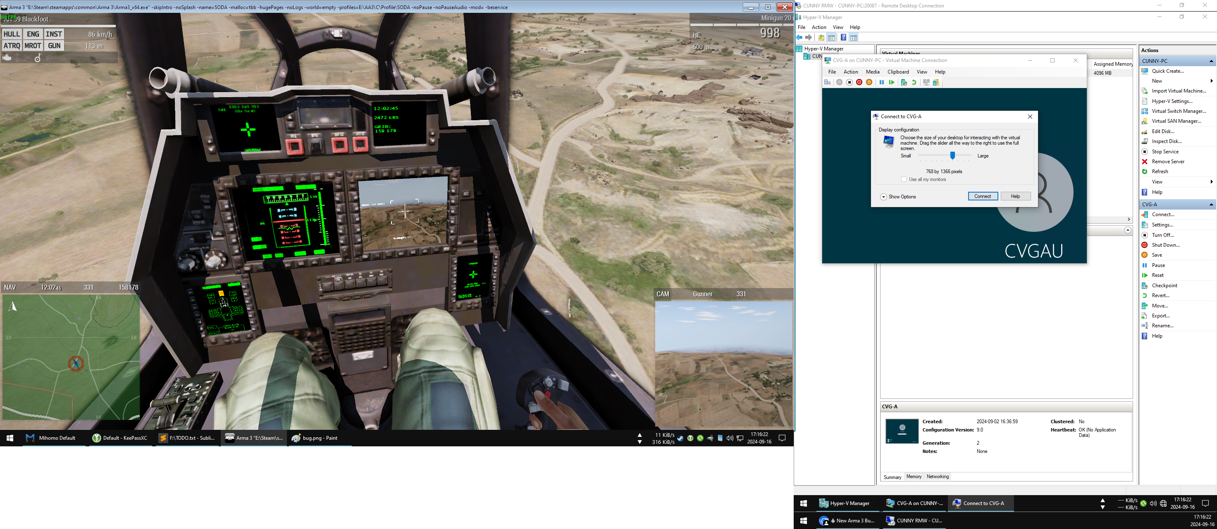Click Ctrl+Alt+Del icon in VM Connection toolbar
Screen dimensions: 1217x529
[x=827, y=82]
